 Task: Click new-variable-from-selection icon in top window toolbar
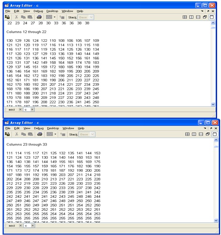[x=7, y=17]
